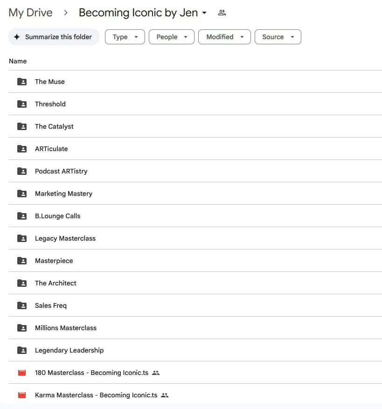382x409 pixels.
Task: Click the shared folder icon beside The Muse
Action: (x=22, y=82)
